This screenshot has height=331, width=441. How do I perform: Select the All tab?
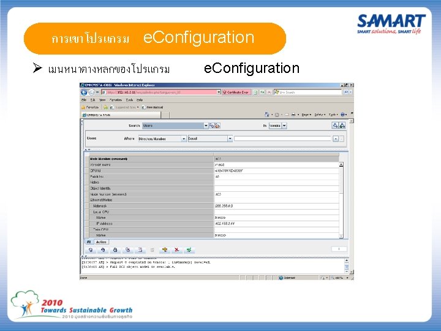tap(89, 242)
